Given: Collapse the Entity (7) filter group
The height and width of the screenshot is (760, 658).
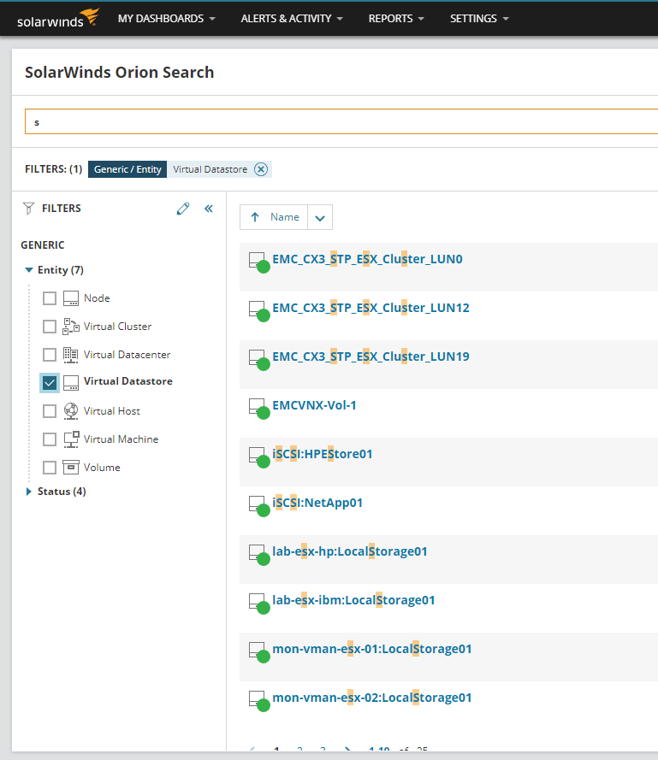Looking at the screenshot, I should 29,270.
